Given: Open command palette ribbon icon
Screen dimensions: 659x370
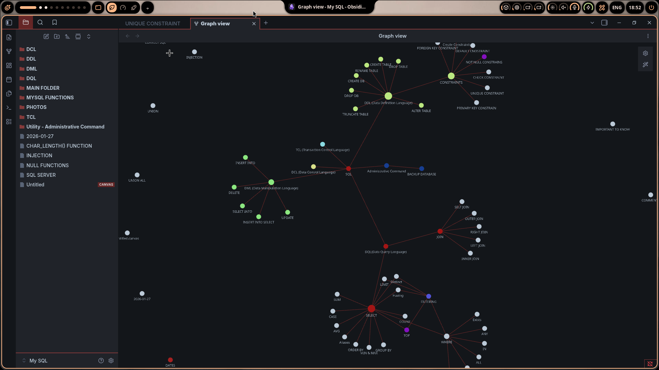Looking at the screenshot, I should tap(9, 108).
